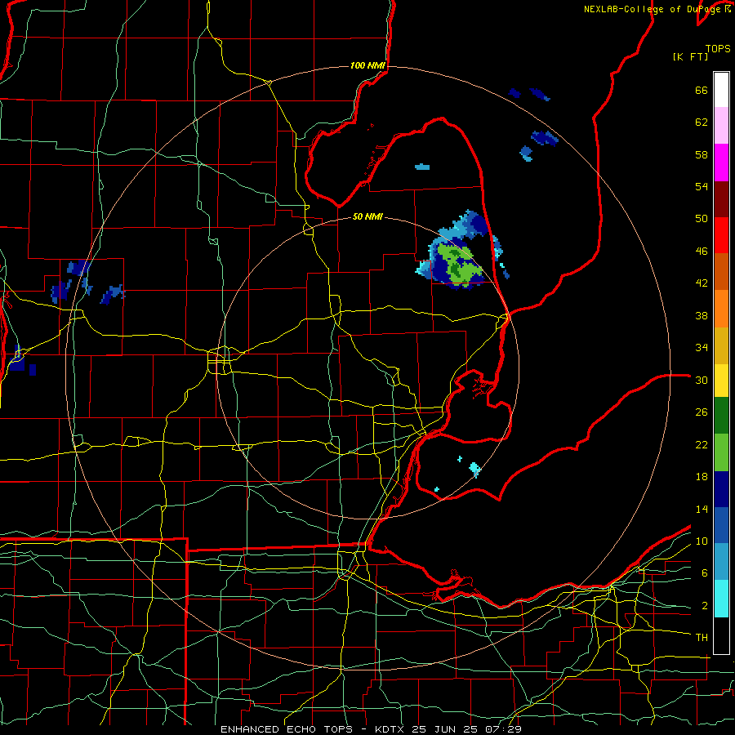This screenshot has height=735, width=735.
Task: Click the light blue 6 kft swatch
Action: tap(721, 562)
